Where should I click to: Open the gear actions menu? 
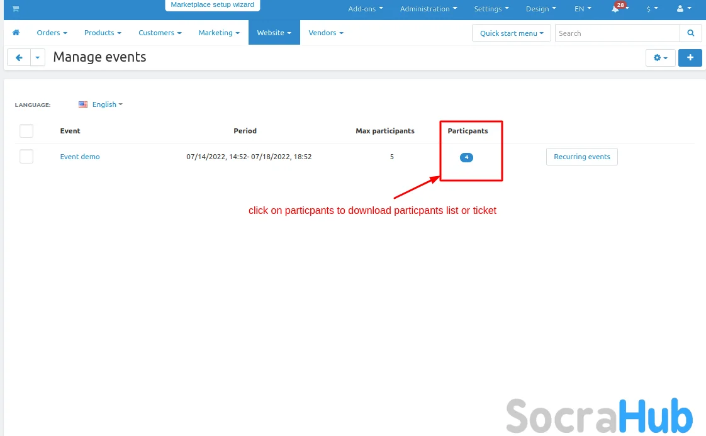(660, 58)
